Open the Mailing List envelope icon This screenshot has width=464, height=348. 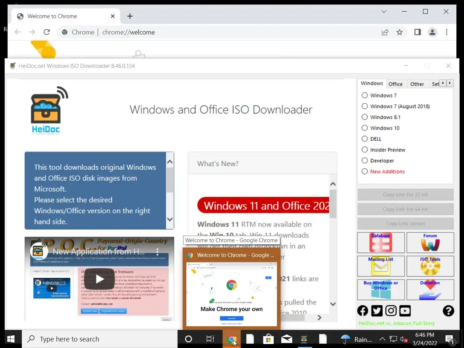tap(381, 266)
